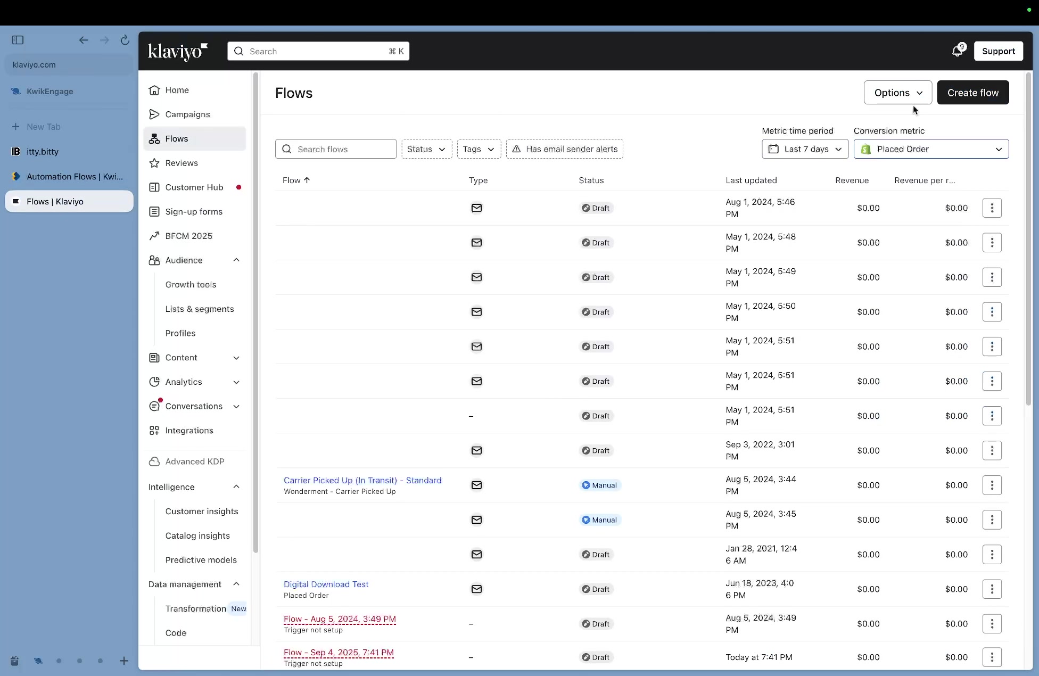Sort by the Flow column header
This screenshot has width=1039, height=676.
coord(296,180)
